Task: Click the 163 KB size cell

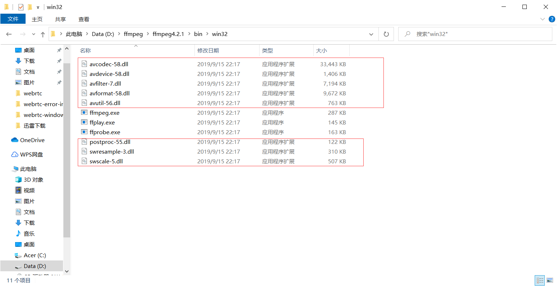Action: (x=337, y=132)
